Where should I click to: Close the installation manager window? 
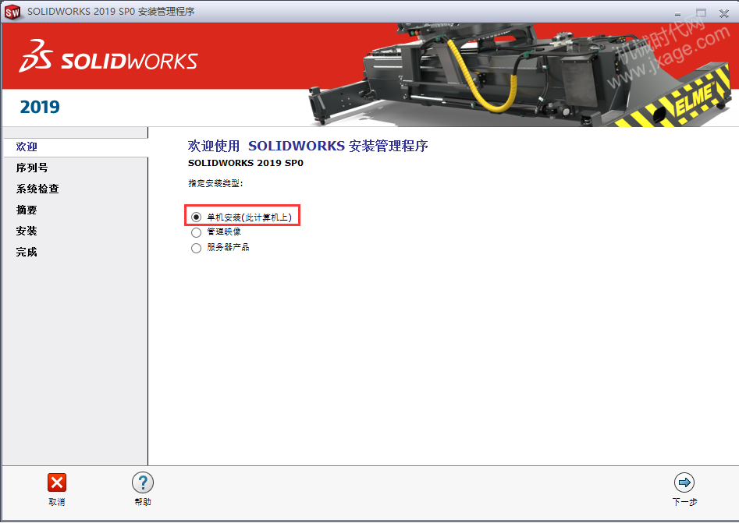click(724, 14)
